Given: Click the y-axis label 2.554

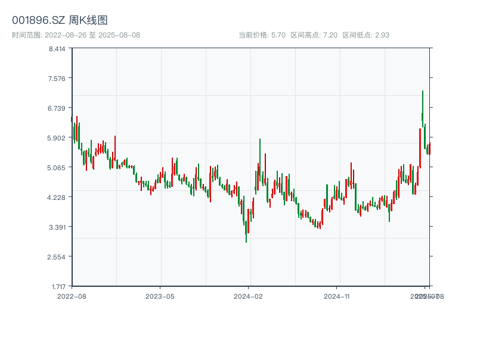Looking at the screenshot, I should point(56,257).
